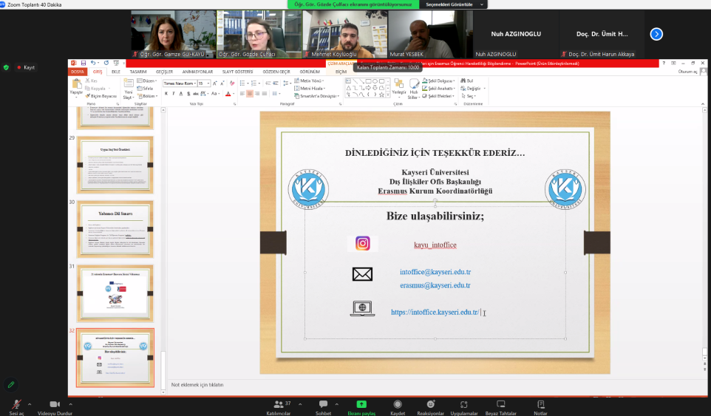Click the numbered list icon
The width and height of the screenshot is (711, 416).
click(x=254, y=83)
